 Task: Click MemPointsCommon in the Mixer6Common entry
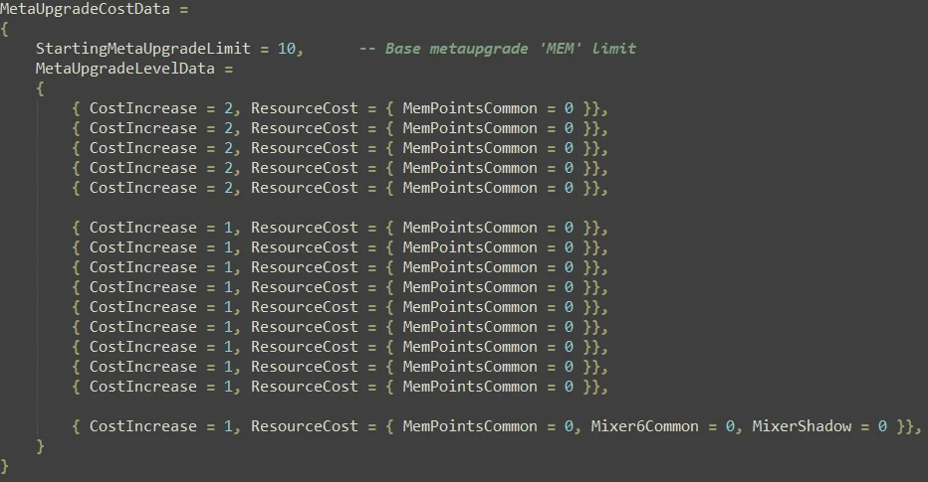click(x=470, y=426)
